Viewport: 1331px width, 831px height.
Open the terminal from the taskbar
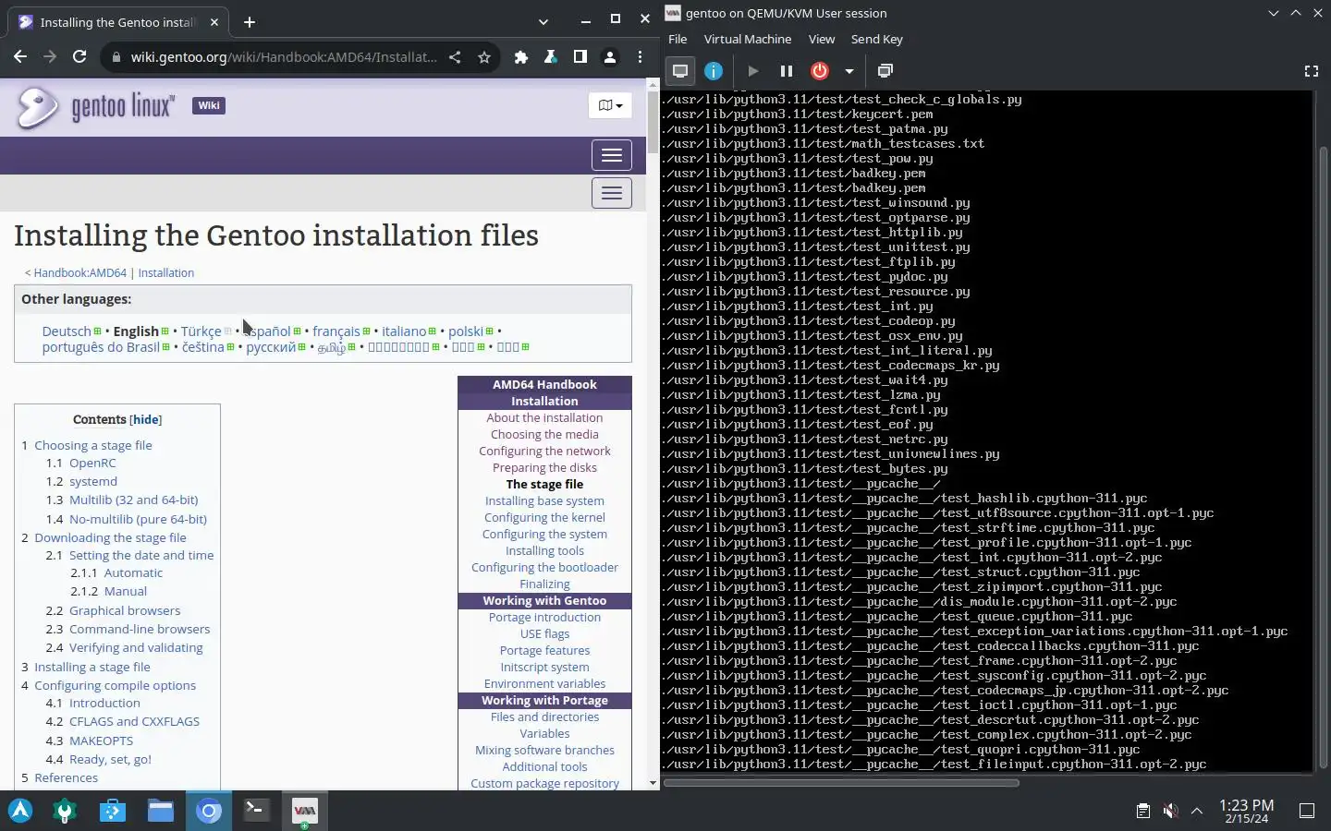(256, 811)
